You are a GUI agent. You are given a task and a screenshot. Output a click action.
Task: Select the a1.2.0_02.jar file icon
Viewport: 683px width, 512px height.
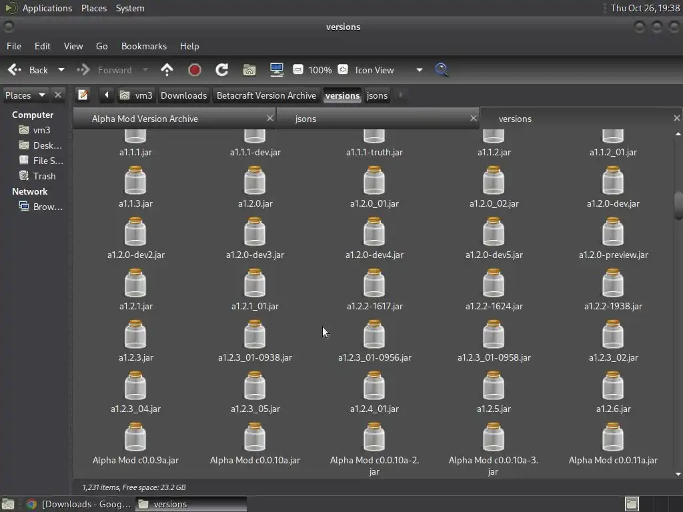coord(494,180)
